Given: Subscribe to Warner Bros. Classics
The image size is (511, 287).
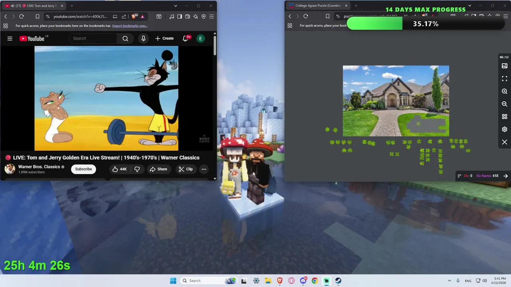Looking at the screenshot, I should 83,169.
